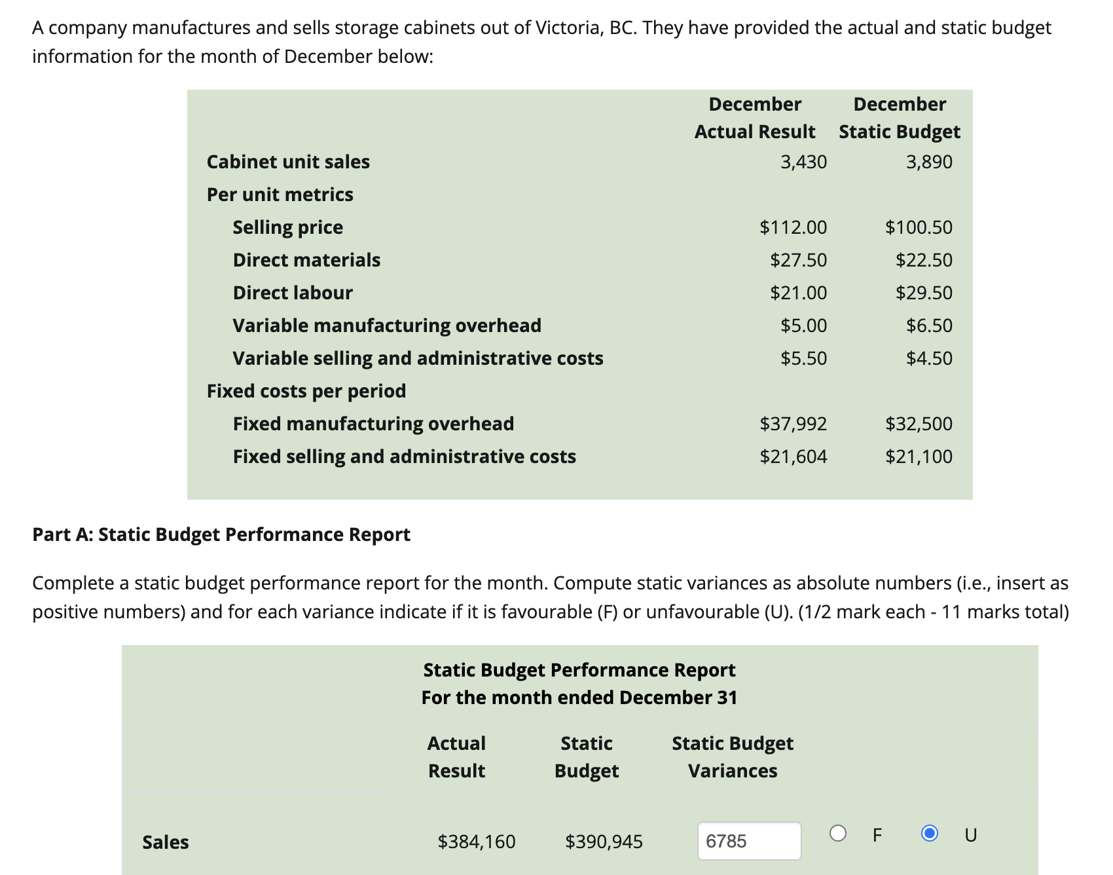Image resolution: width=1113 pixels, height=875 pixels.
Task: Click 'Fixed selling and administrative costs' label
Action: (405, 456)
